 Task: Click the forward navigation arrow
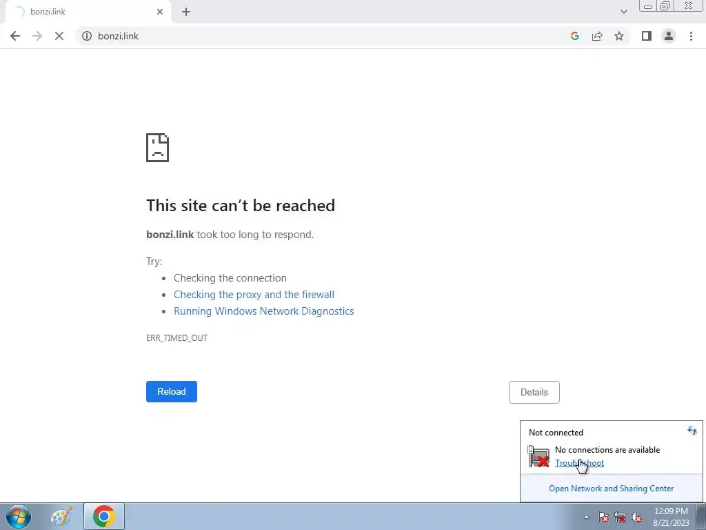[x=37, y=36]
